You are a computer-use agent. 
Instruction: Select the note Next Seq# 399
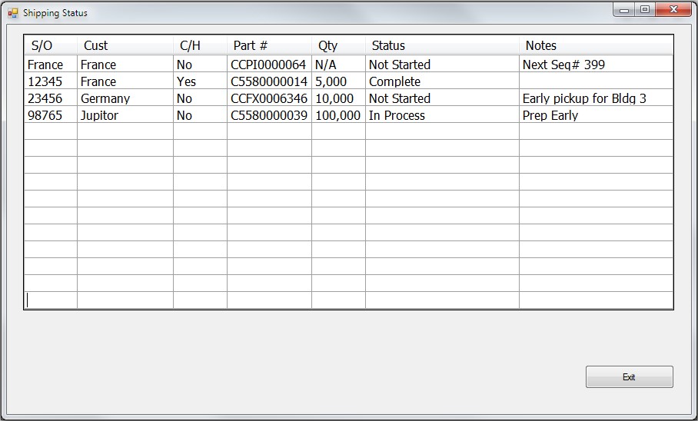click(596, 65)
